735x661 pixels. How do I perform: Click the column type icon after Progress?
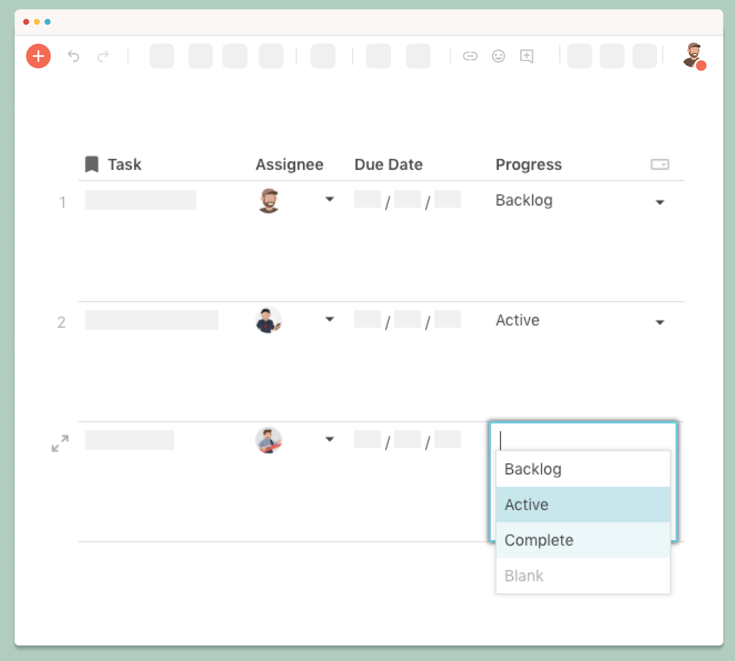660,165
